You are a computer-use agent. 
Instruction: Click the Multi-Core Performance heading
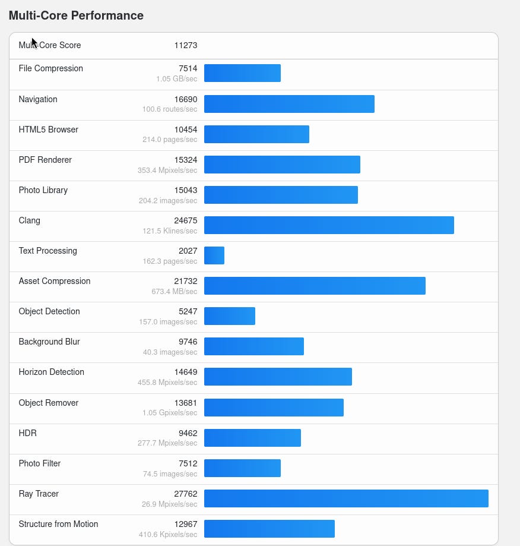coord(76,15)
